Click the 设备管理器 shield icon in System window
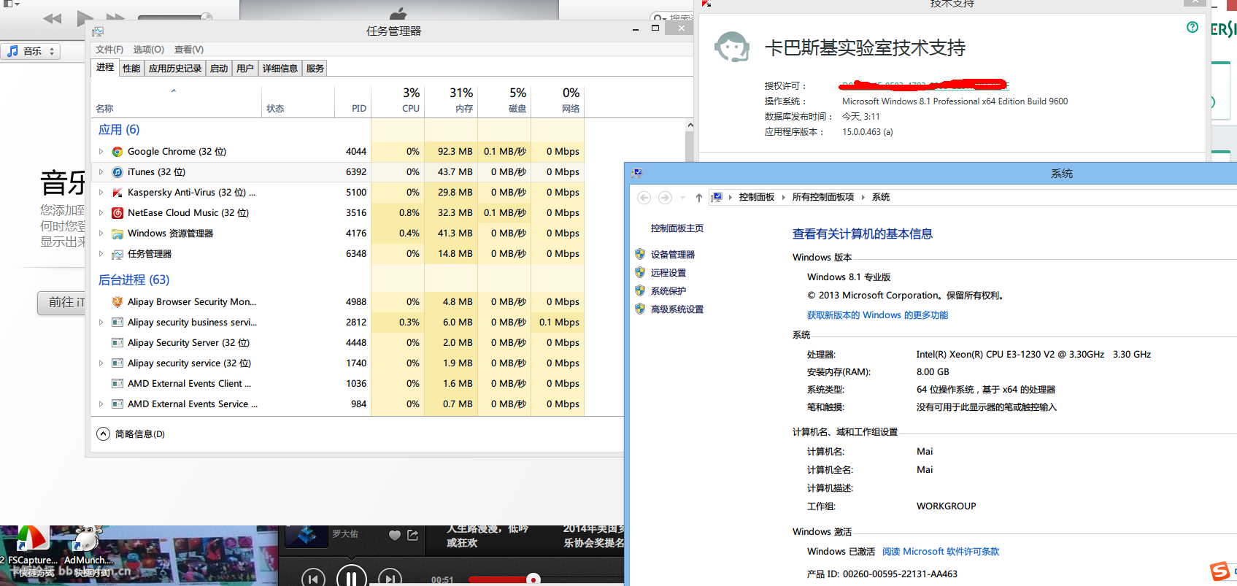 pos(640,254)
